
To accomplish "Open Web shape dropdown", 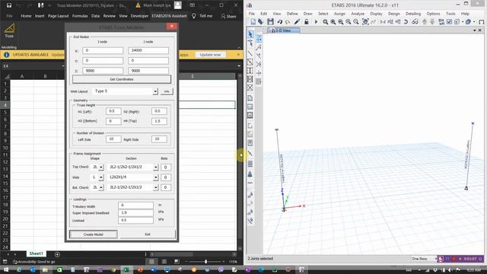I will tap(101, 177).
